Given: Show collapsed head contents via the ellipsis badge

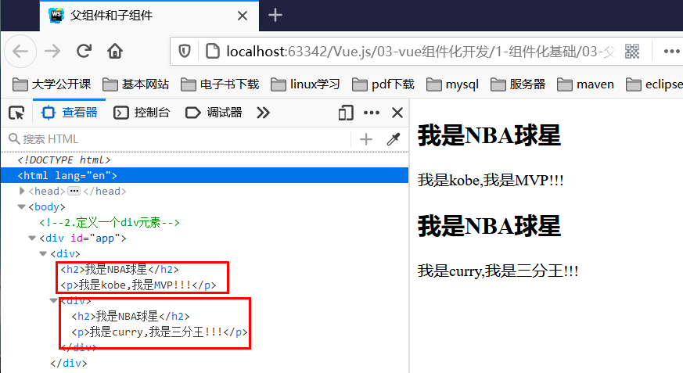Looking at the screenshot, I should click(x=74, y=191).
